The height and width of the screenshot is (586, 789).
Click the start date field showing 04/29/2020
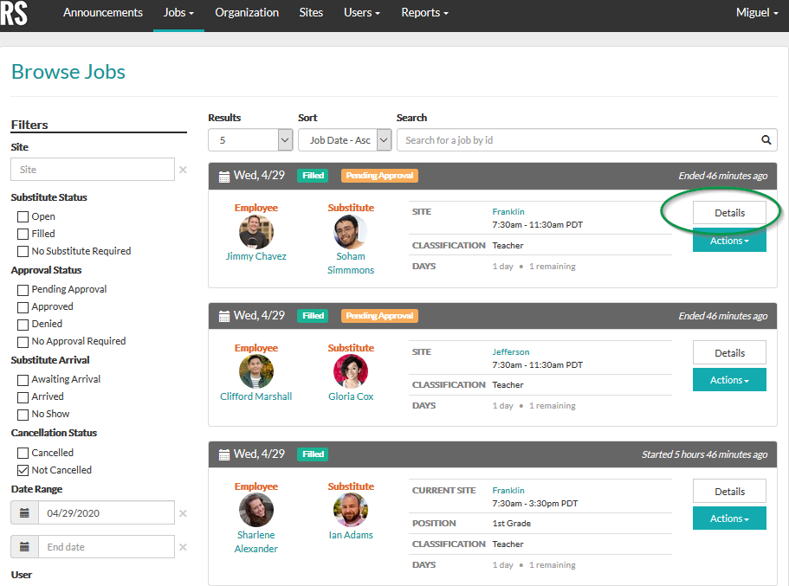pyautogui.click(x=107, y=513)
